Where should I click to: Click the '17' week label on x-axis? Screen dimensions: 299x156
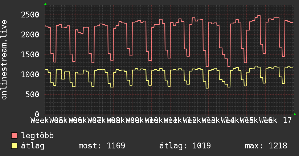click(287, 120)
